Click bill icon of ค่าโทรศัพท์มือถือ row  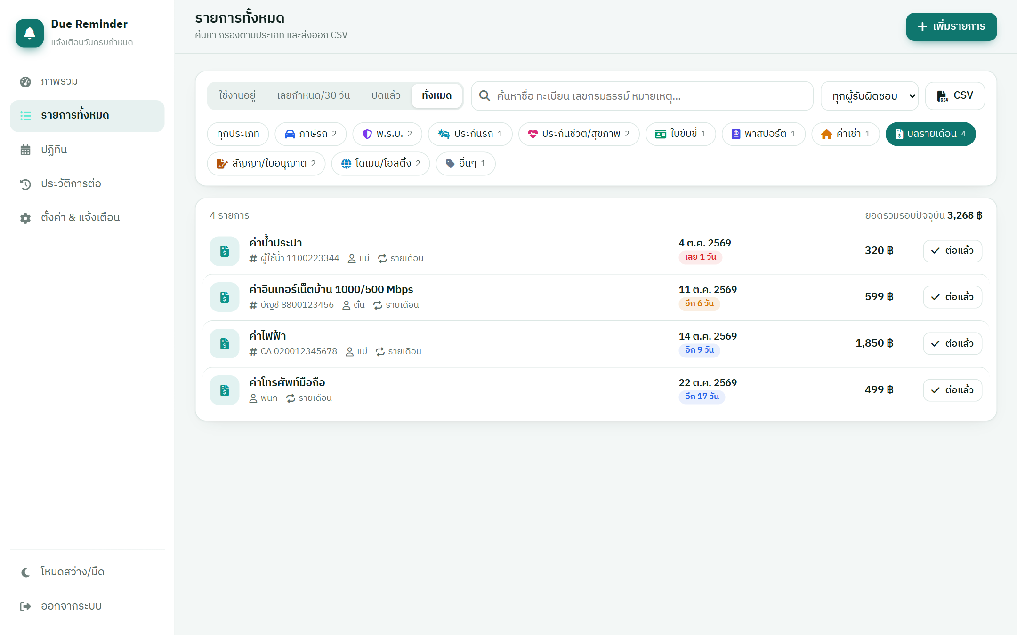click(225, 390)
